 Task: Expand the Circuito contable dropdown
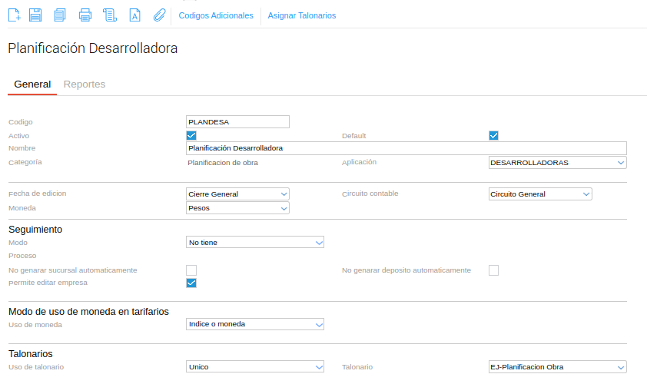pyautogui.click(x=540, y=194)
